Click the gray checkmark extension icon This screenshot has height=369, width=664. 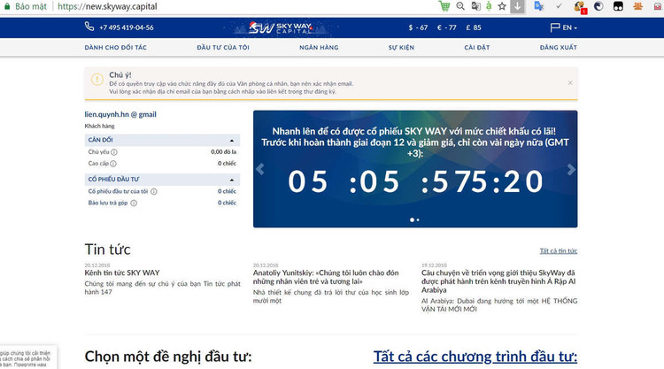(559, 6)
